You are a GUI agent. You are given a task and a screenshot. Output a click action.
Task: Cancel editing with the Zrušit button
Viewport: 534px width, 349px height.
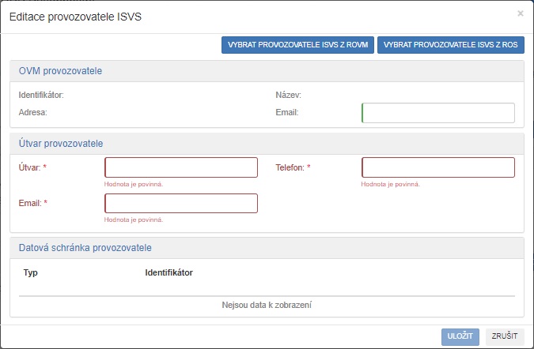pyautogui.click(x=505, y=336)
